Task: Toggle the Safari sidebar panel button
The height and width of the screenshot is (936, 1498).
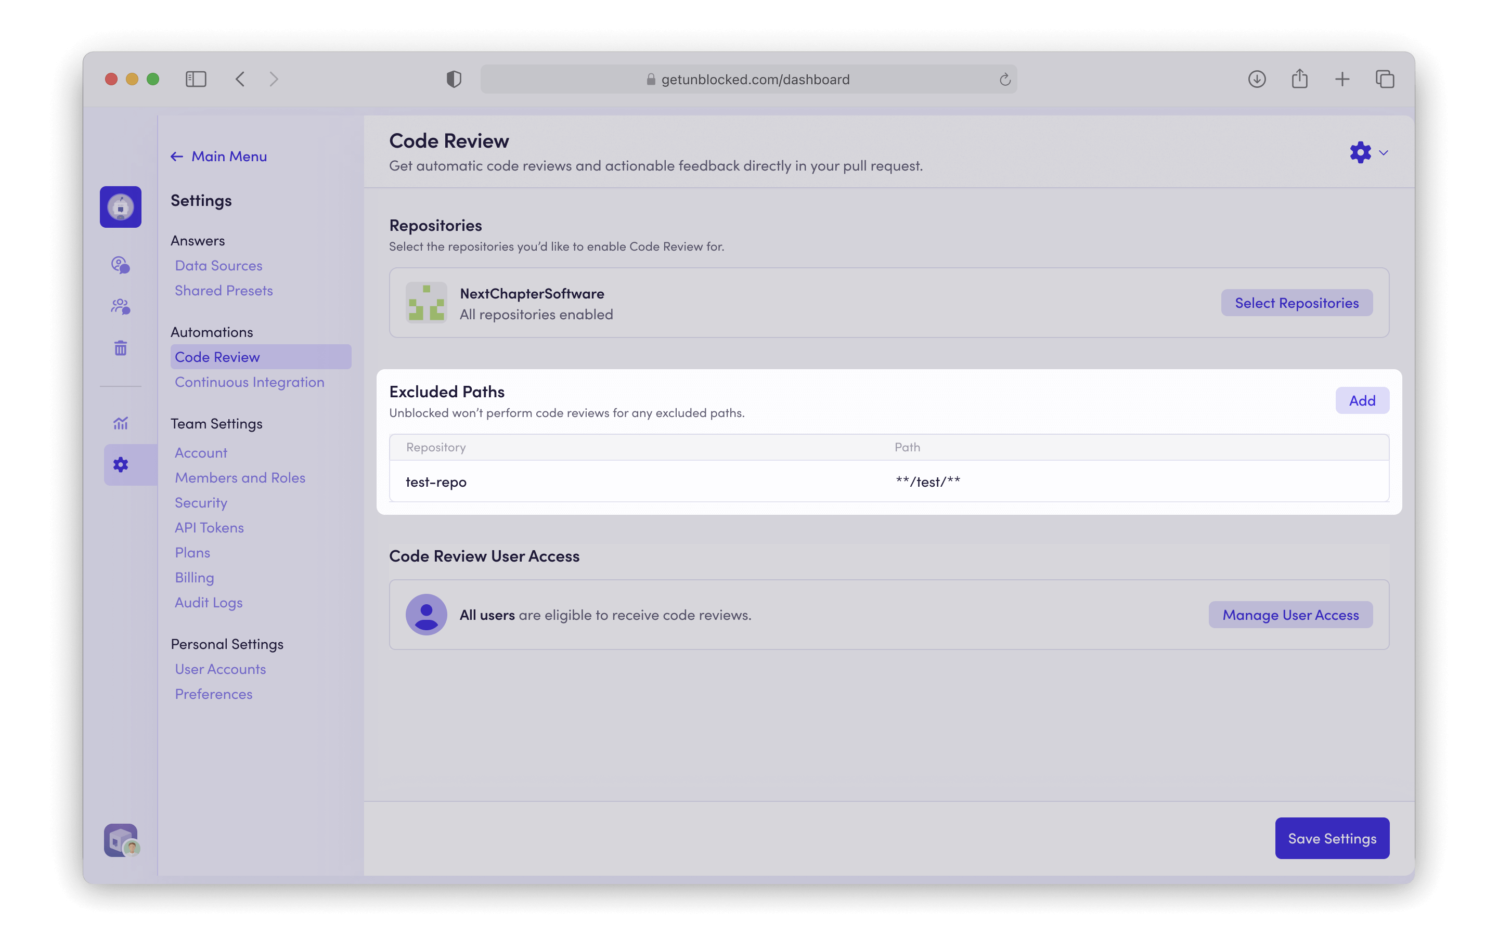Action: (x=196, y=79)
